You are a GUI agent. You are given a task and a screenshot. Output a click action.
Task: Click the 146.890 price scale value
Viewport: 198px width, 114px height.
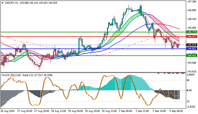[x=192, y=10]
